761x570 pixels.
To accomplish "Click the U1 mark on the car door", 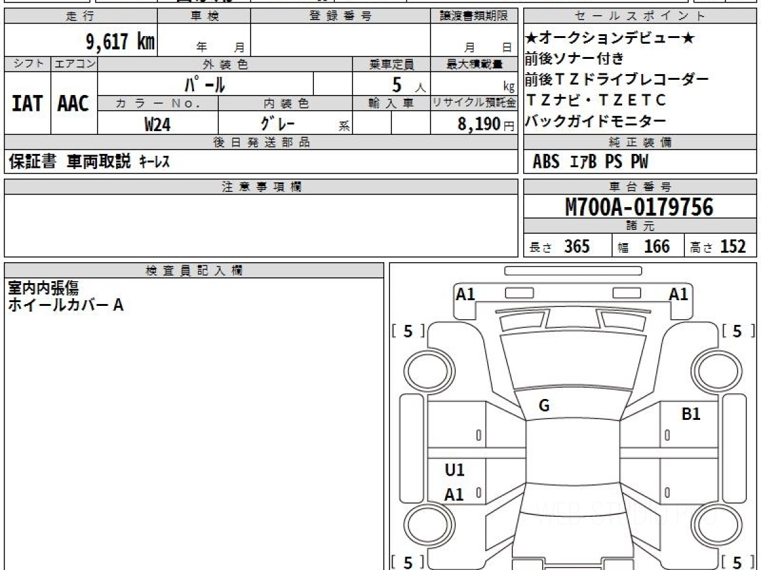I will 454,470.
